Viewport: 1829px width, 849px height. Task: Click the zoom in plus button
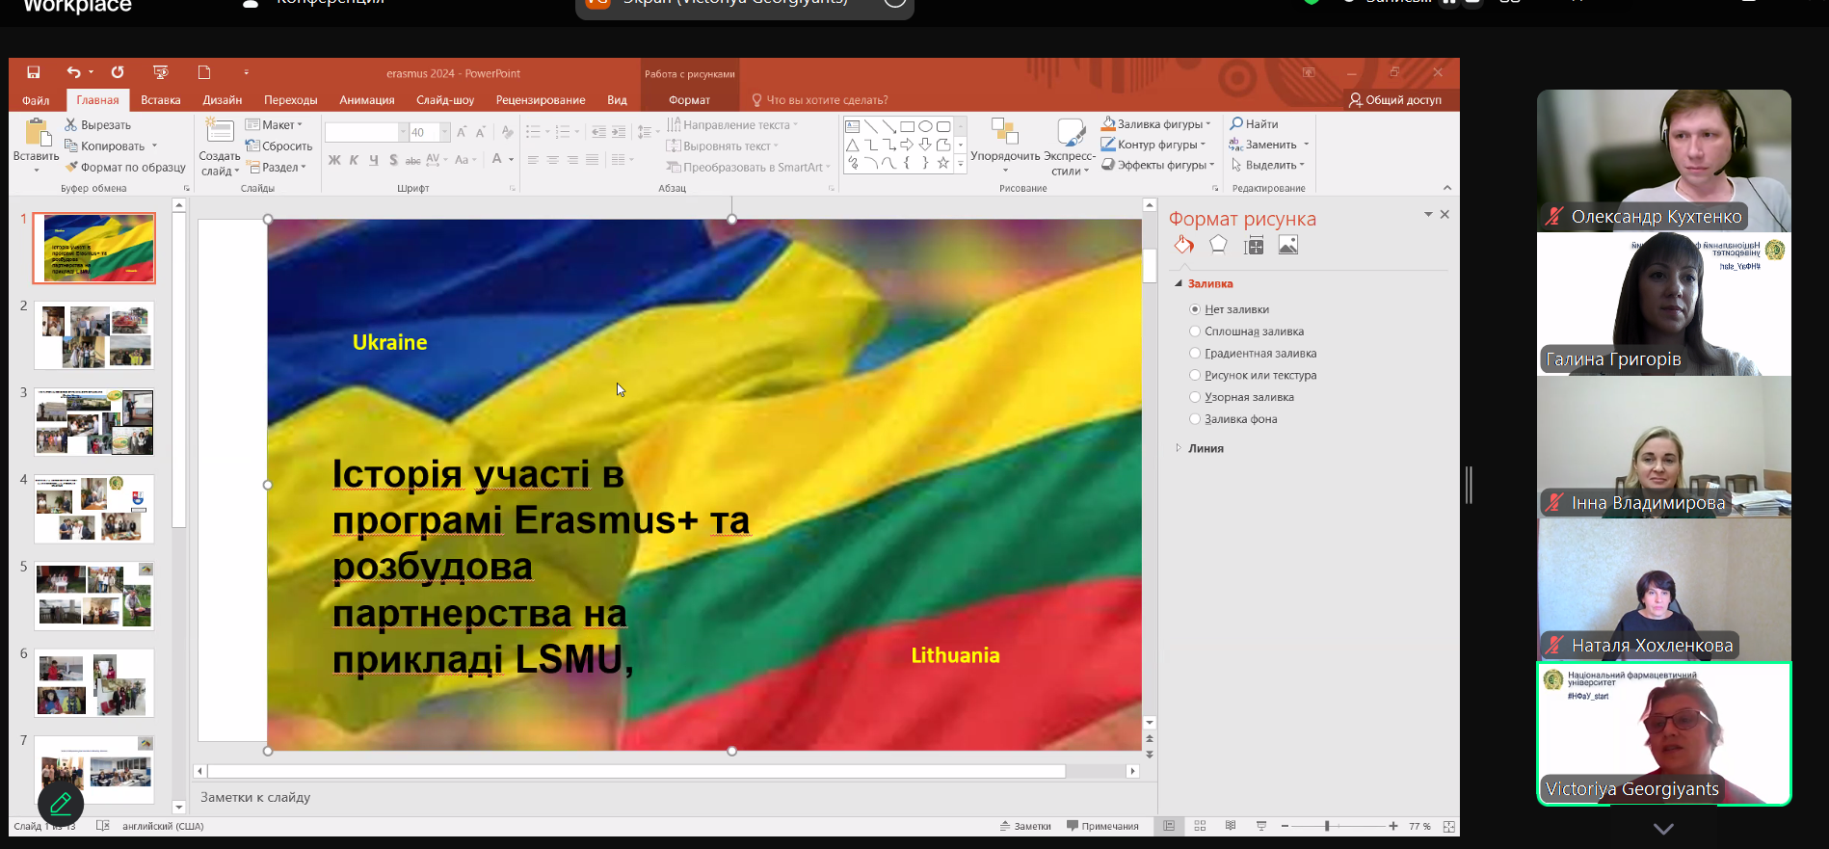pyautogui.click(x=1393, y=826)
